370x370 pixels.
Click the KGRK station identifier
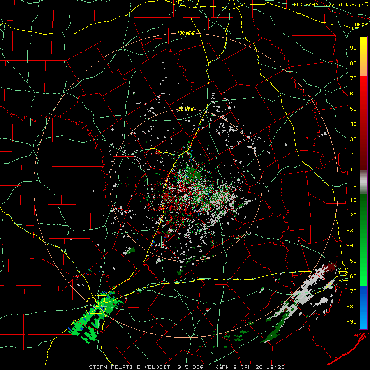tap(221, 367)
